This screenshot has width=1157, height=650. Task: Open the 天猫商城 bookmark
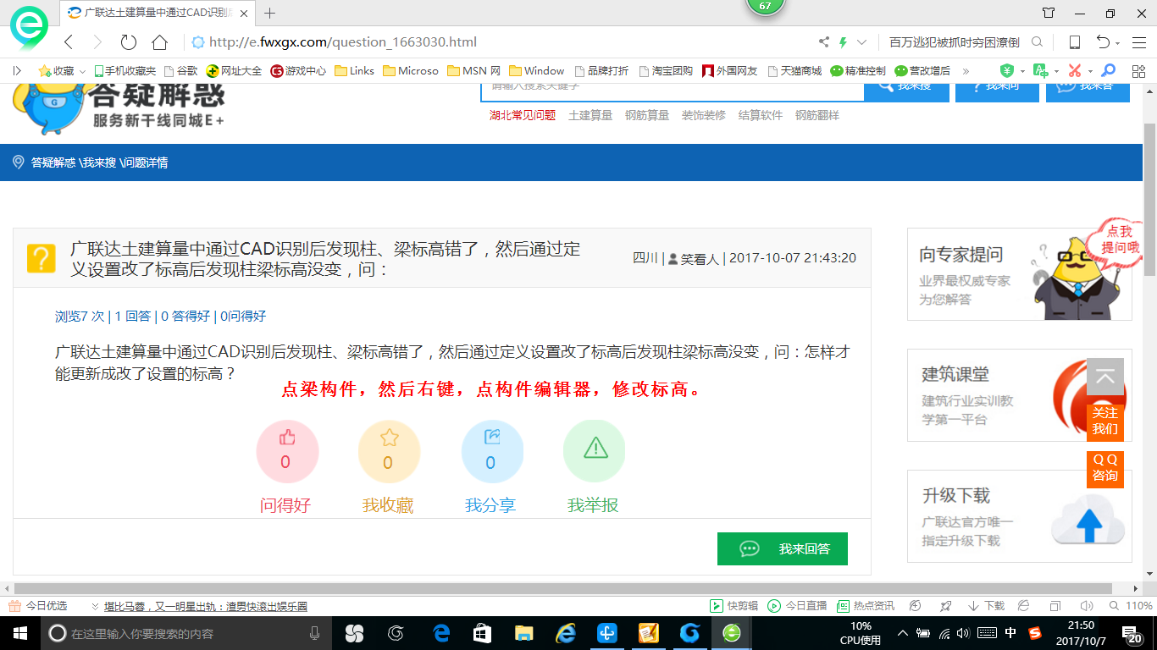(794, 71)
